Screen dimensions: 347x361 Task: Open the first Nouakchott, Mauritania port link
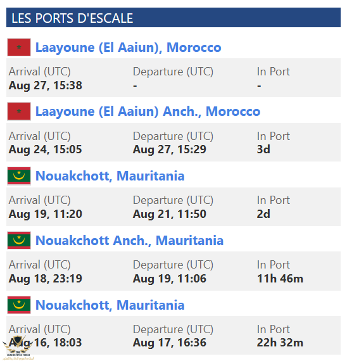click(x=110, y=176)
